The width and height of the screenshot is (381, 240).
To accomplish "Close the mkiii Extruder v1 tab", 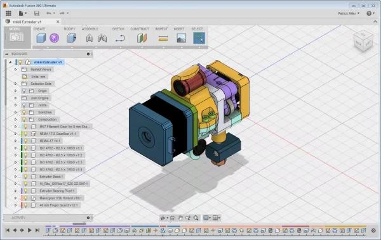I will [58, 22].
